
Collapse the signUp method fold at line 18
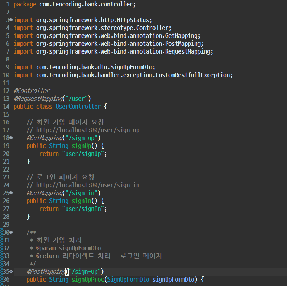pos(11,138)
